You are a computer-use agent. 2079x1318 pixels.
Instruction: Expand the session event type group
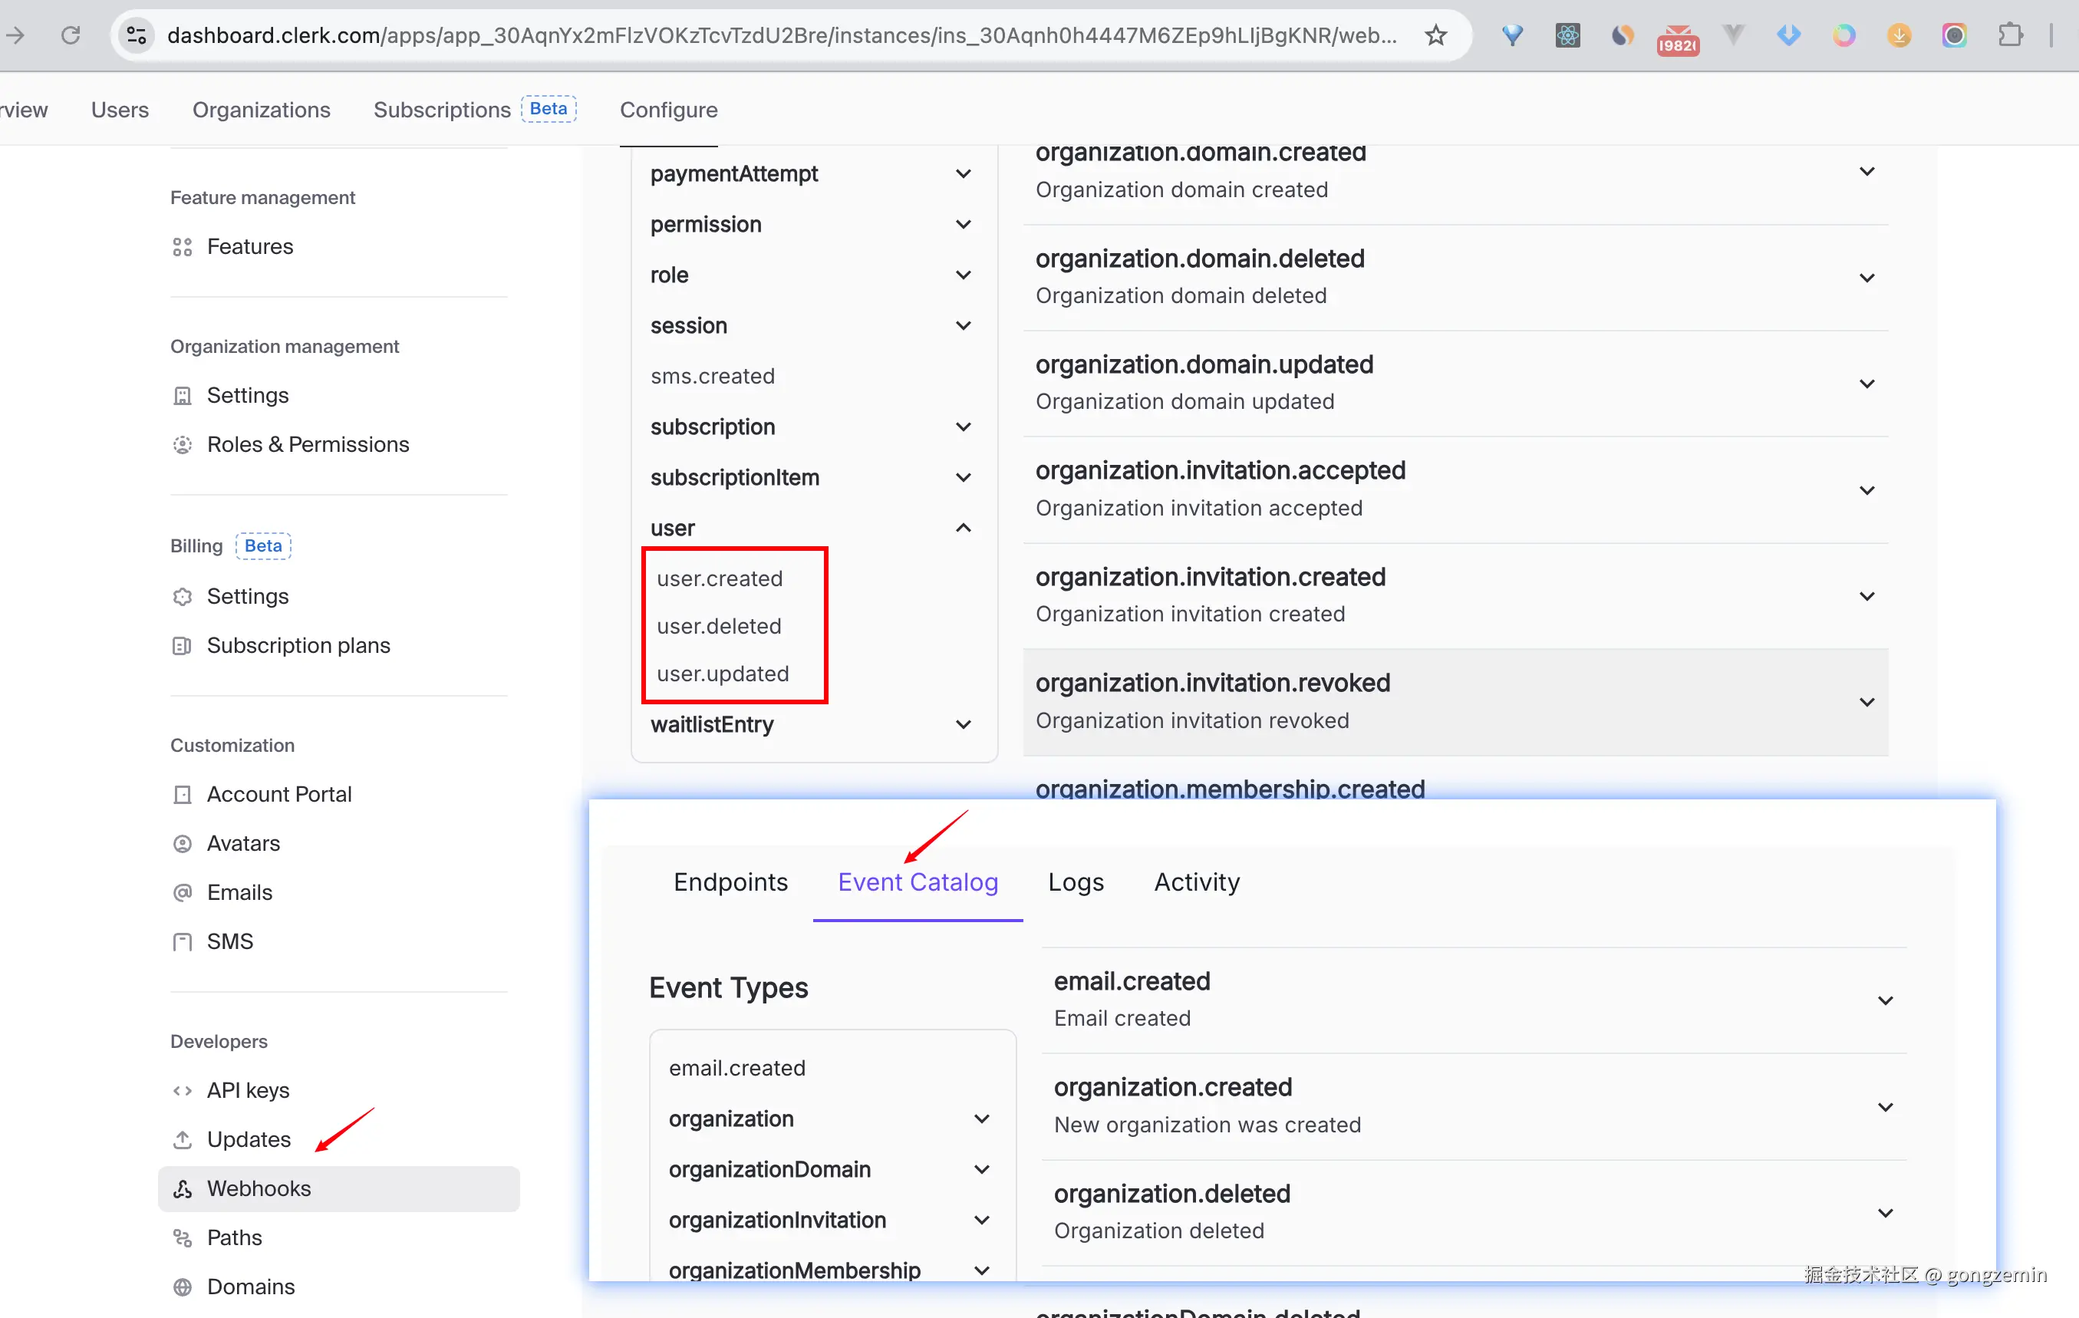[964, 325]
